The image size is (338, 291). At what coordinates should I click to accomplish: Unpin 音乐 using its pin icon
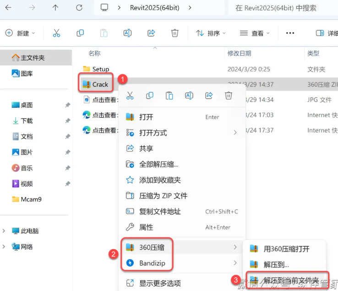(68, 168)
